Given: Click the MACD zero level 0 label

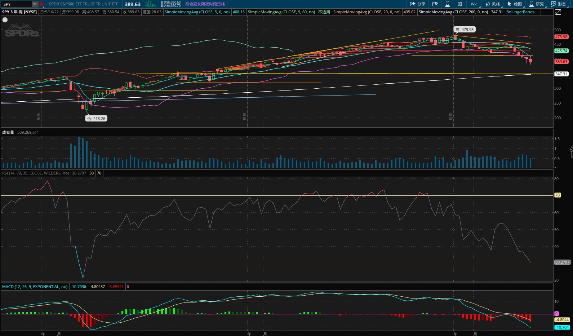Looking at the screenshot, I should pos(556,314).
